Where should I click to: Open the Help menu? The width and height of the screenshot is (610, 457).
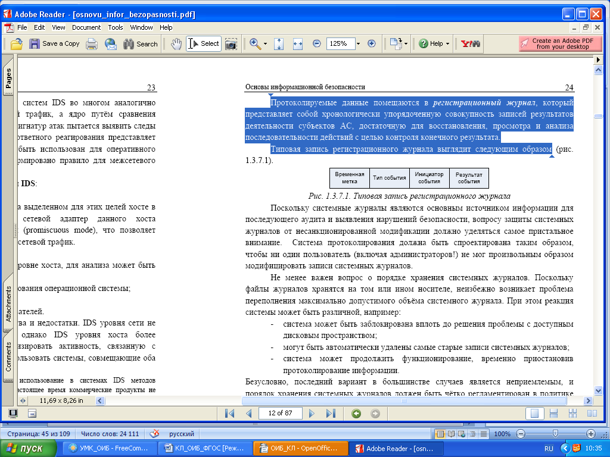tap(166, 27)
